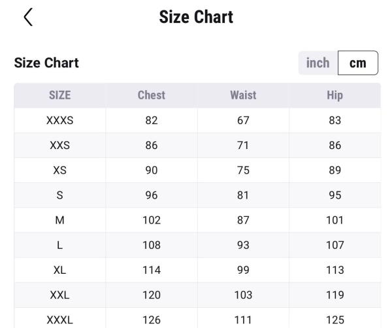
Task: Switch units to cm
Action: 357,63
